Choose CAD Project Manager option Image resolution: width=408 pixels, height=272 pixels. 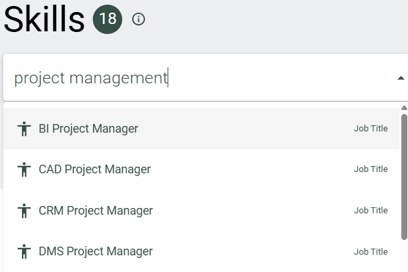click(x=202, y=169)
